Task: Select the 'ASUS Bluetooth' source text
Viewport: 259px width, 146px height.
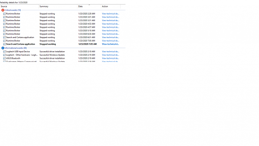Action: tap(13, 58)
